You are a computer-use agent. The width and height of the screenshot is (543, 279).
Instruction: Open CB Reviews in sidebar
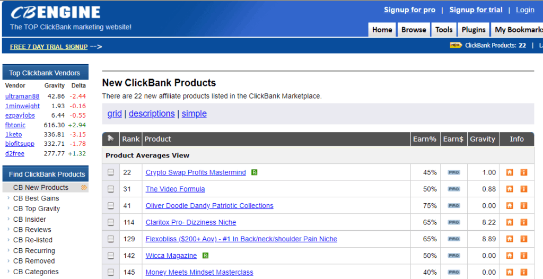tap(32, 230)
